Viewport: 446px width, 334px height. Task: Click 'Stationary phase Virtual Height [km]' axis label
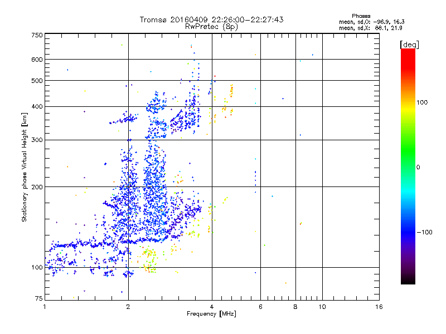24,167
